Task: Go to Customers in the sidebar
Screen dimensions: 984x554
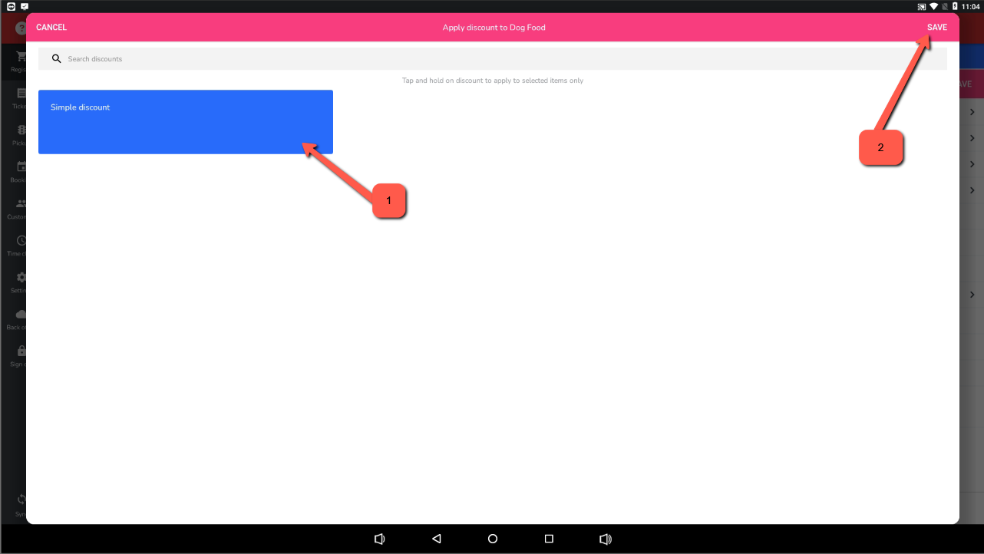Action: click(21, 204)
